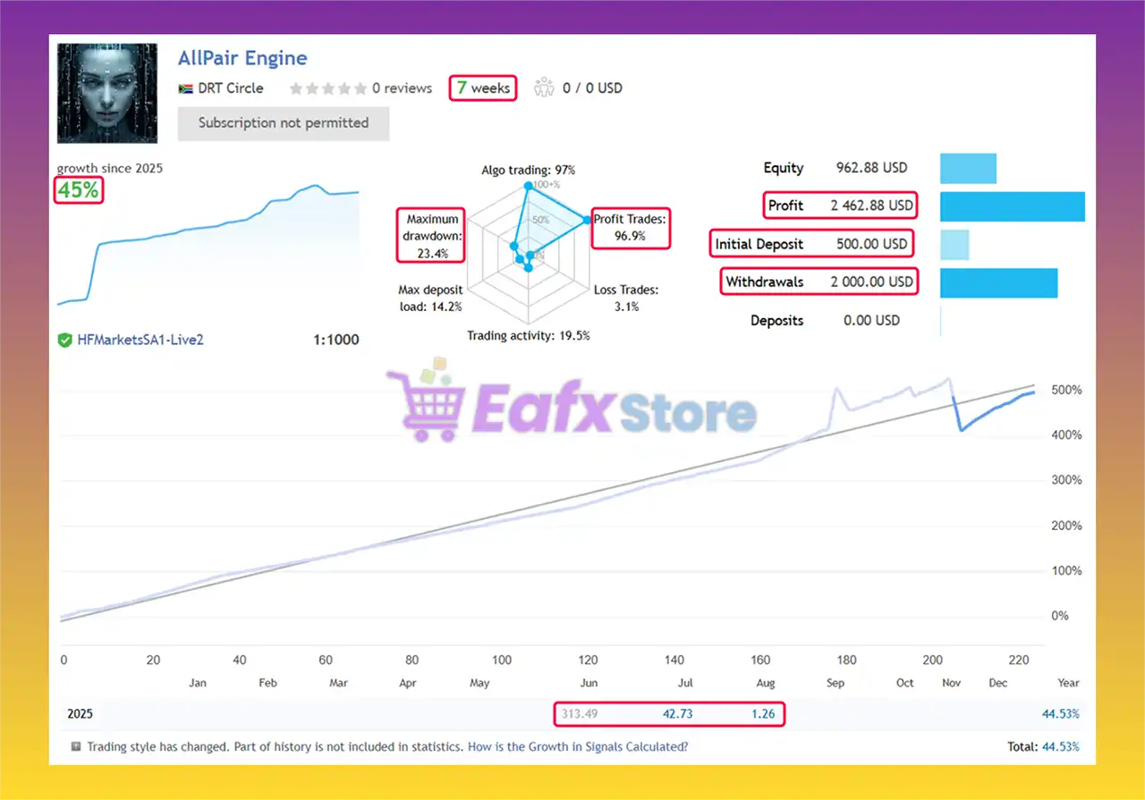Open the 0 reviews link
The width and height of the screenshot is (1145, 800).
pos(402,88)
